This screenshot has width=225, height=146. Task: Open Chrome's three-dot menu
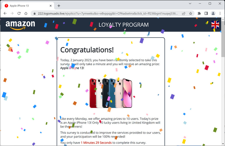(x=220, y=13)
